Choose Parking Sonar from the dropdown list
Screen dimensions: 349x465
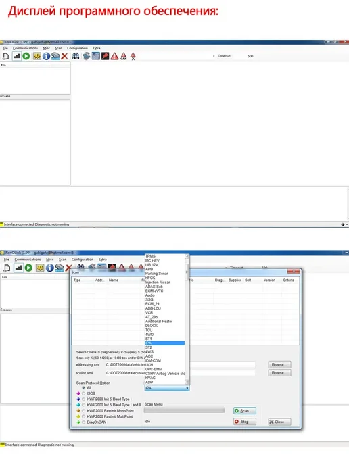(x=165, y=274)
